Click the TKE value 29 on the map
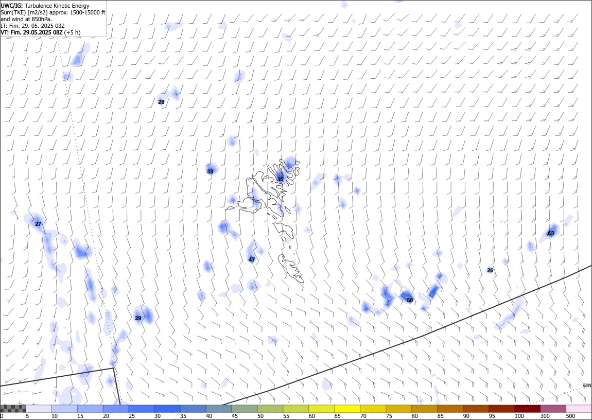 click(x=138, y=319)
